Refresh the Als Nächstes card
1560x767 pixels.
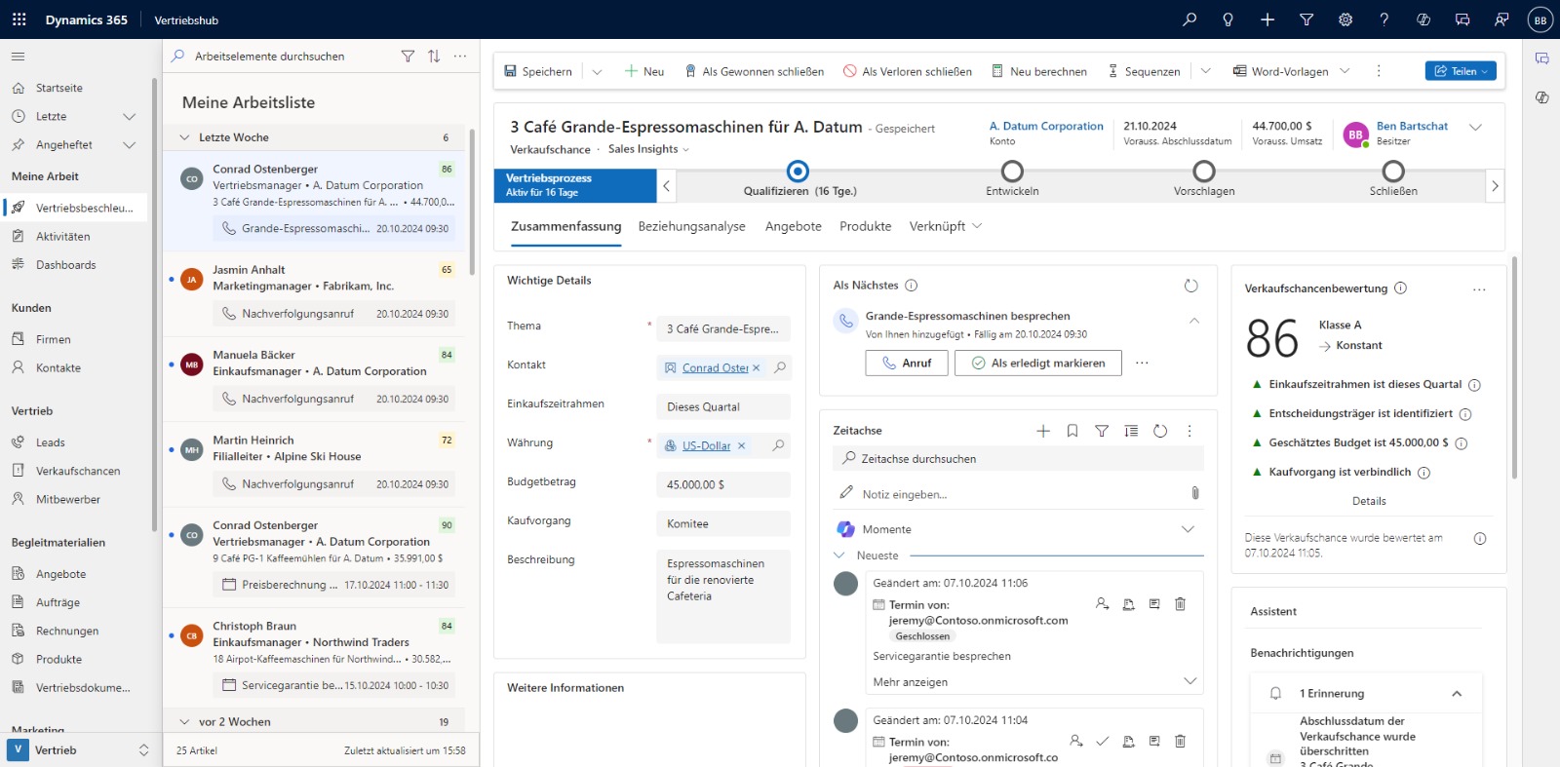1190,286
